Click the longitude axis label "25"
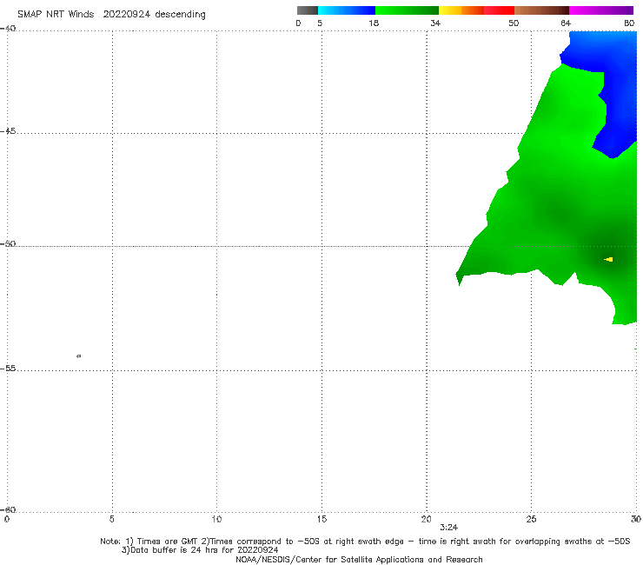 tap(531, 519)
